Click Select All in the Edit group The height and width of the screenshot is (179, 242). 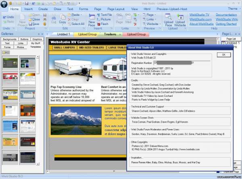coord(76,24)
